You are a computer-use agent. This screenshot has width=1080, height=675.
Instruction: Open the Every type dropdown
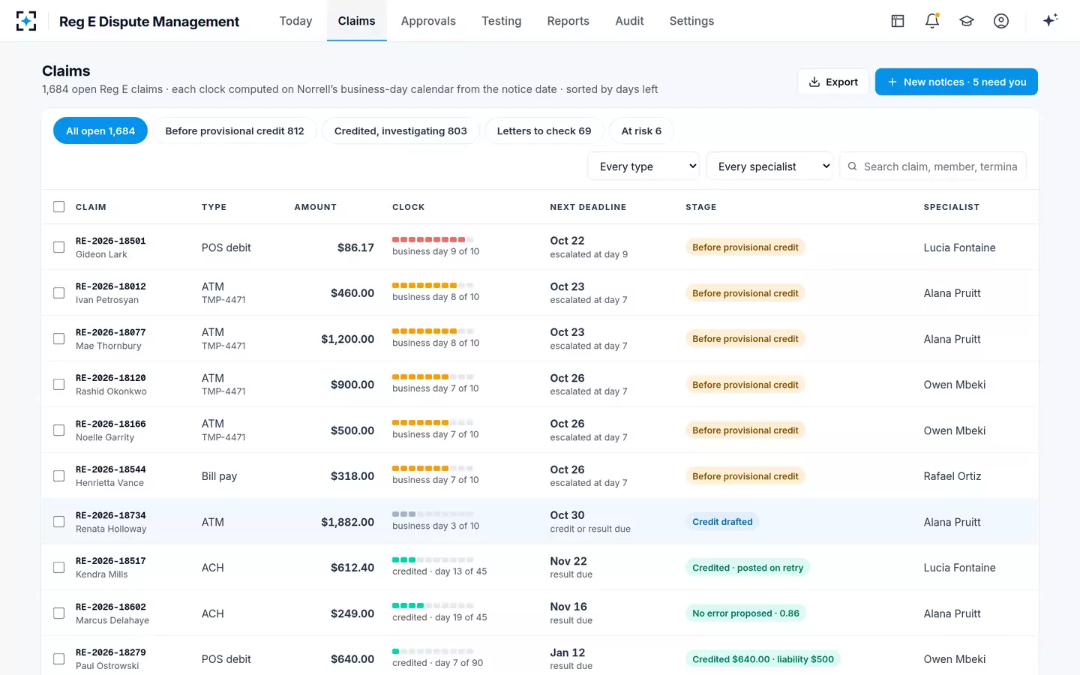pyautogui.click(x=643, y=166)
